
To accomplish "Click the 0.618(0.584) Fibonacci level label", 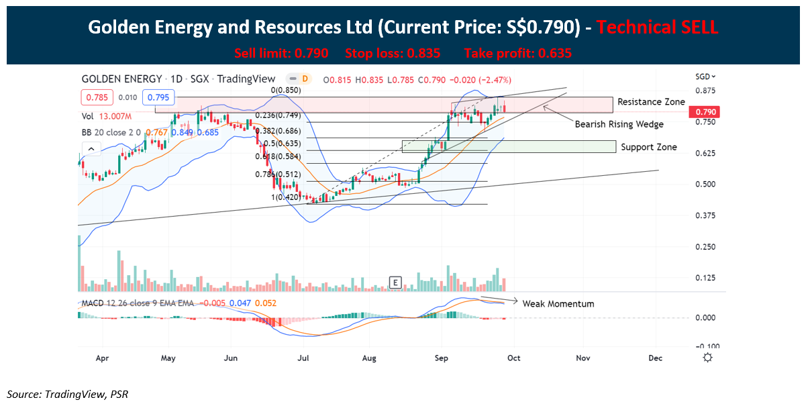I will click(x=279, y=156).
